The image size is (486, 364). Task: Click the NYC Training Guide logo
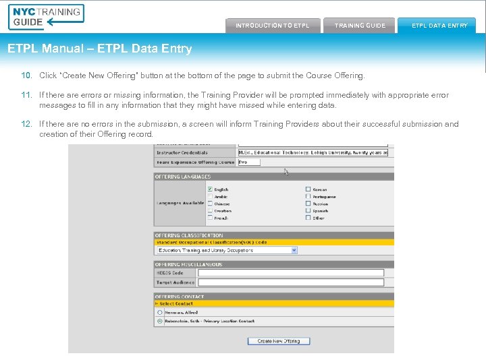coord(46,17)
